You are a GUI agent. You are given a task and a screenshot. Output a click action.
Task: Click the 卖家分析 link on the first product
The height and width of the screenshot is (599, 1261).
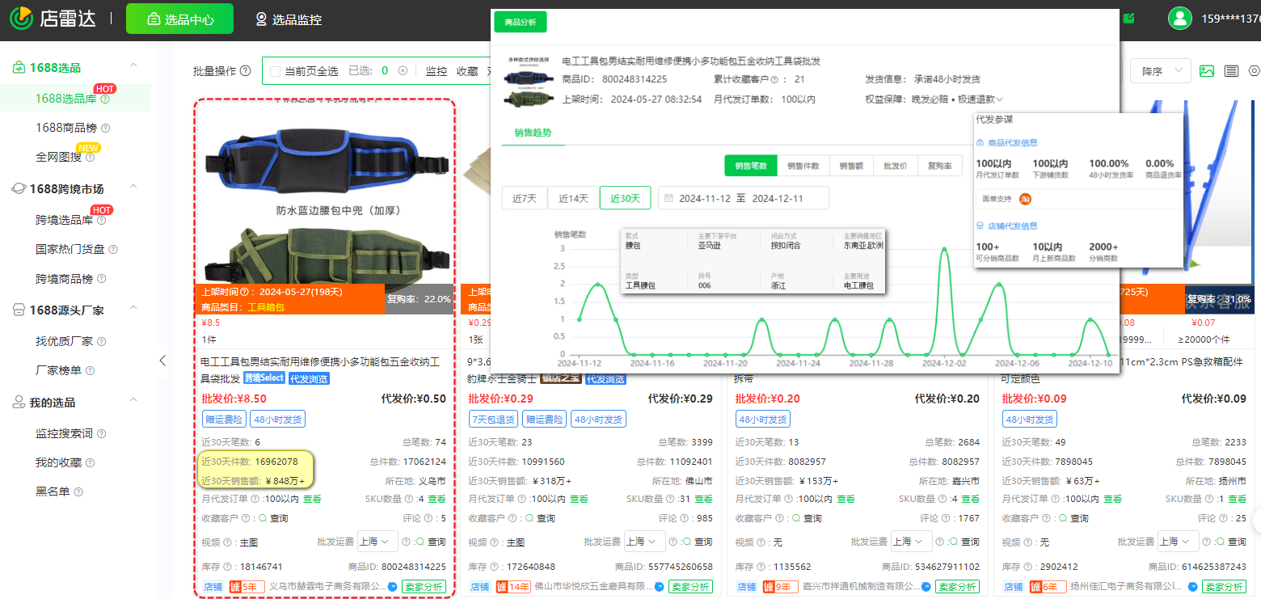(x=422, y=586)
